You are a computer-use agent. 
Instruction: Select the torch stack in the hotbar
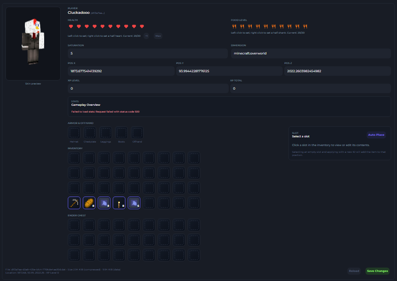point(119,203)
